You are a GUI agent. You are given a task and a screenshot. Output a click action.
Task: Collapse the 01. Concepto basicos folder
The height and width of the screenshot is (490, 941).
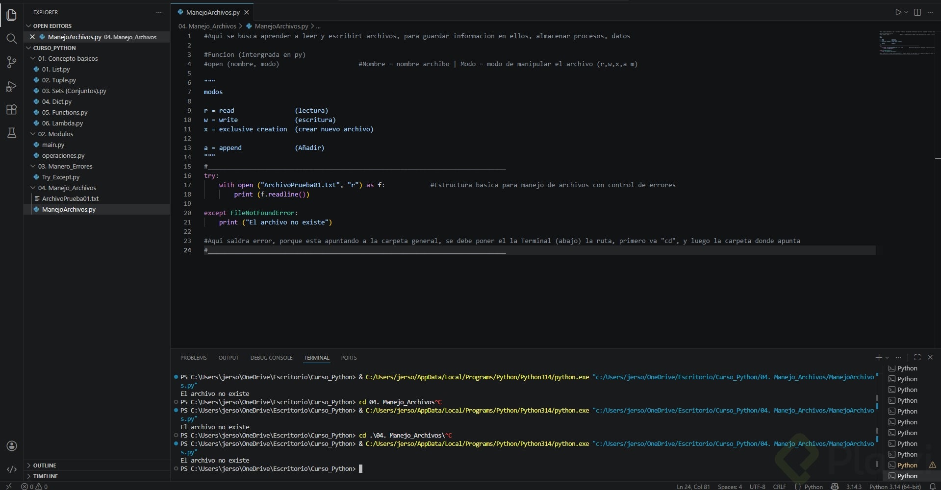pos(68,58)
